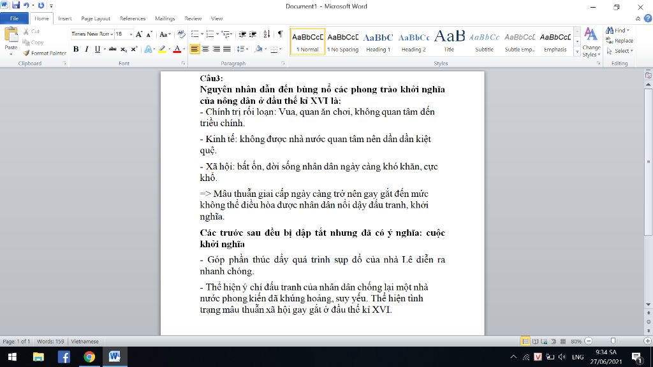Click the Words: 159 count in status bar
Screen dimensions: 653x367
click(50, 342)
